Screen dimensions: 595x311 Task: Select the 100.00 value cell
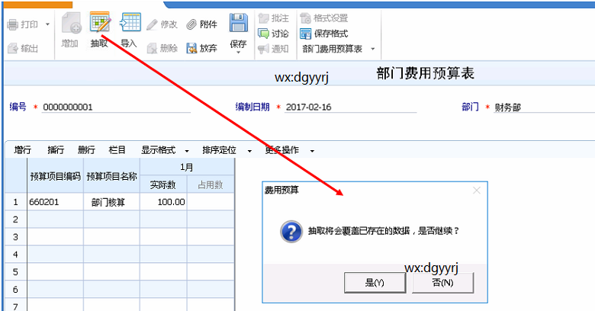pos(163,202)
